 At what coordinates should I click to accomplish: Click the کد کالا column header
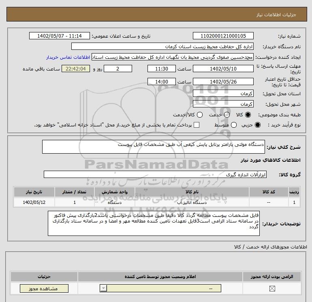click(269, 192)
